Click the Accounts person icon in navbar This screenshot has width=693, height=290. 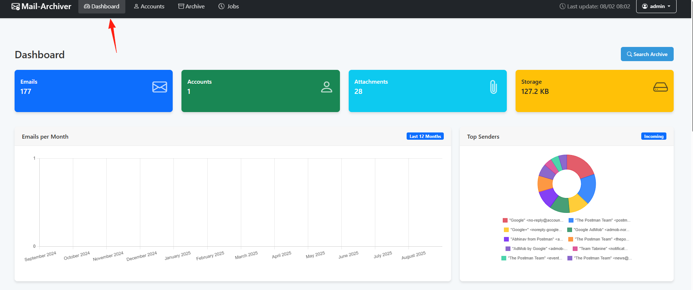coord(136,7)
